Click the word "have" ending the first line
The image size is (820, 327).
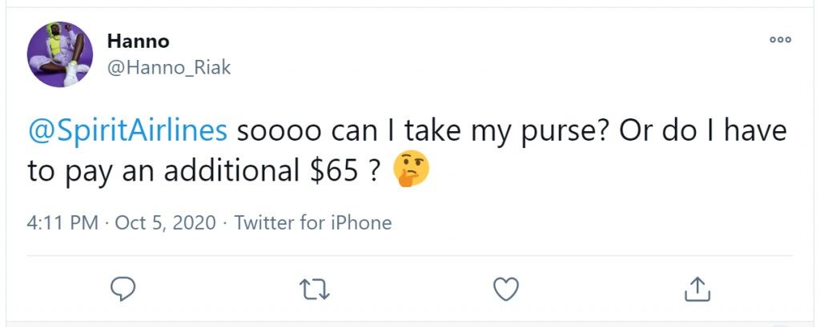coord(755,131)
